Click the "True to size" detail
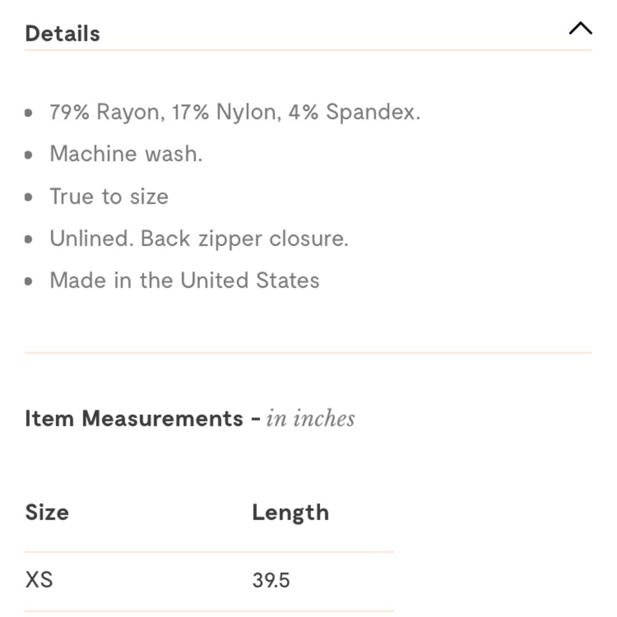The image size is (617, 617). 109,197
